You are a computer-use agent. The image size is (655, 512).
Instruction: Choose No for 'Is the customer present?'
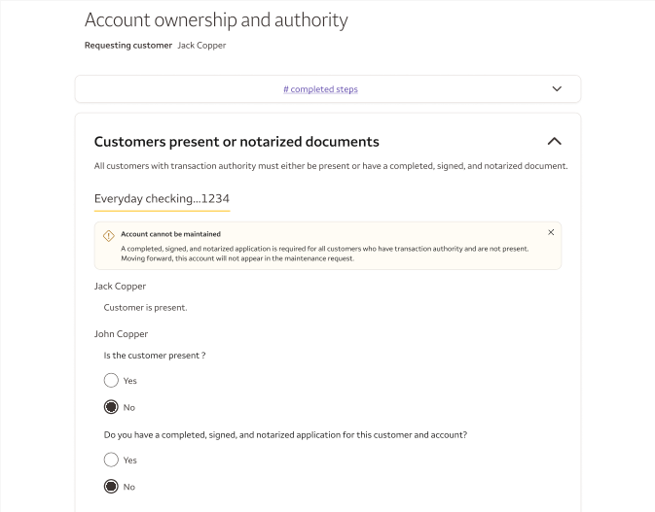[111, 407]
